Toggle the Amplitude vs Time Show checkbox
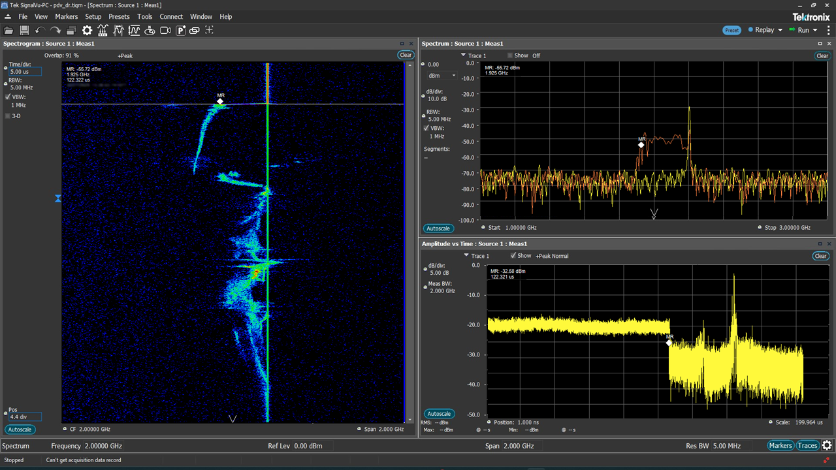The image size is (836, 470). (513, 256)
